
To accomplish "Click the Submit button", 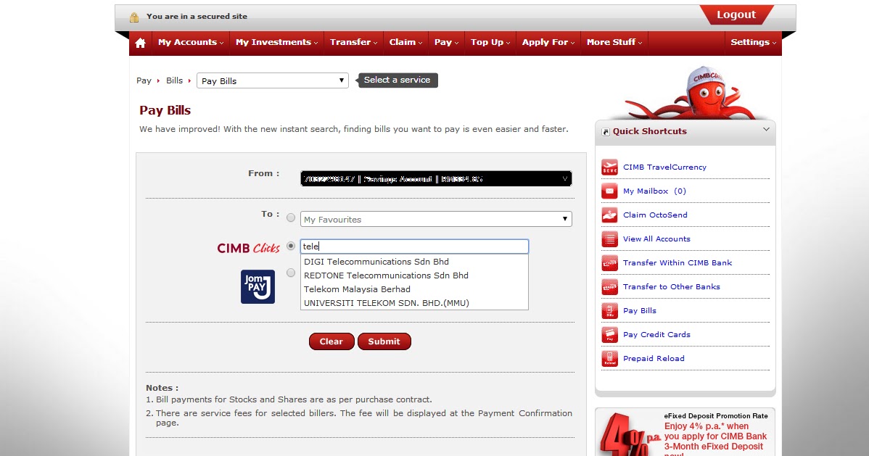I will 384,342.
